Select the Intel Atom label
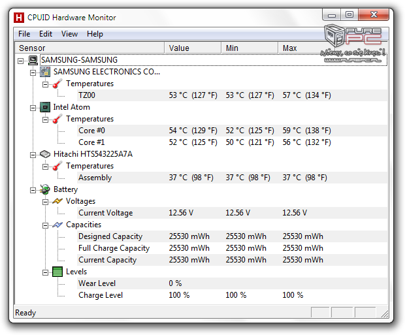Viewport: 405px width, 335px height. (x=72, y=107)
